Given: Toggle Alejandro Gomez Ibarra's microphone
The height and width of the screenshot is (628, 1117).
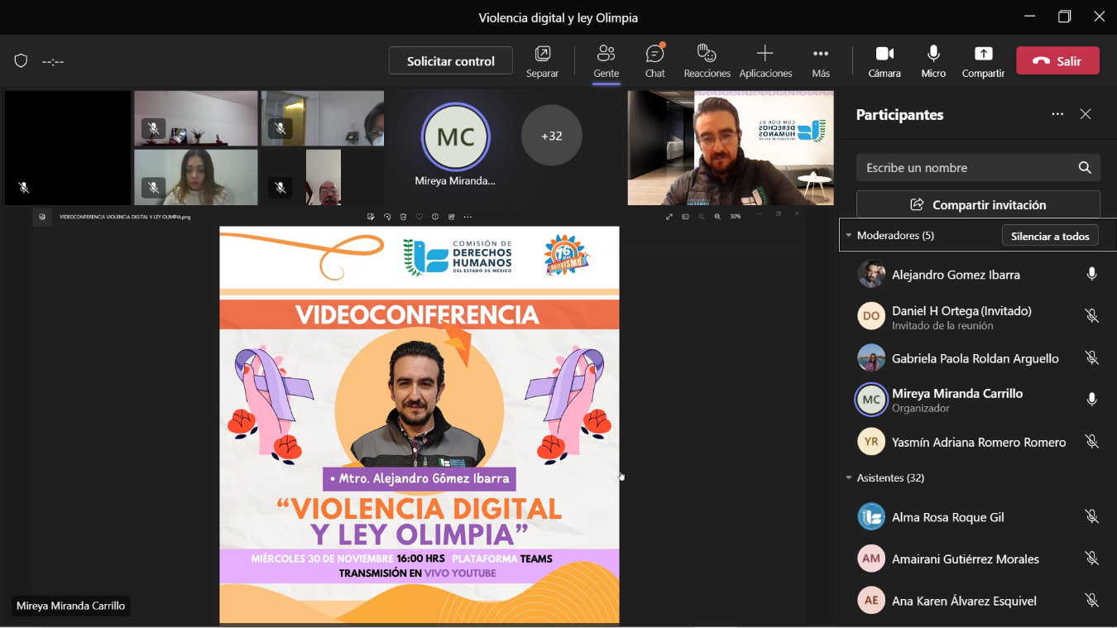Looking at the screenshot, I should (1091, 274).
